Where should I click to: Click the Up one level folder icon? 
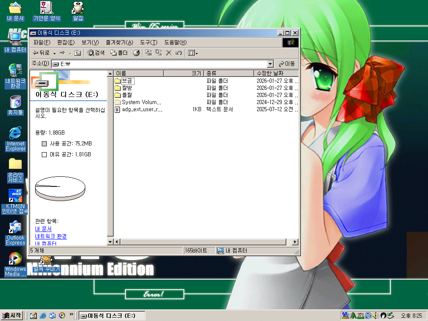(x=77, y=53)
